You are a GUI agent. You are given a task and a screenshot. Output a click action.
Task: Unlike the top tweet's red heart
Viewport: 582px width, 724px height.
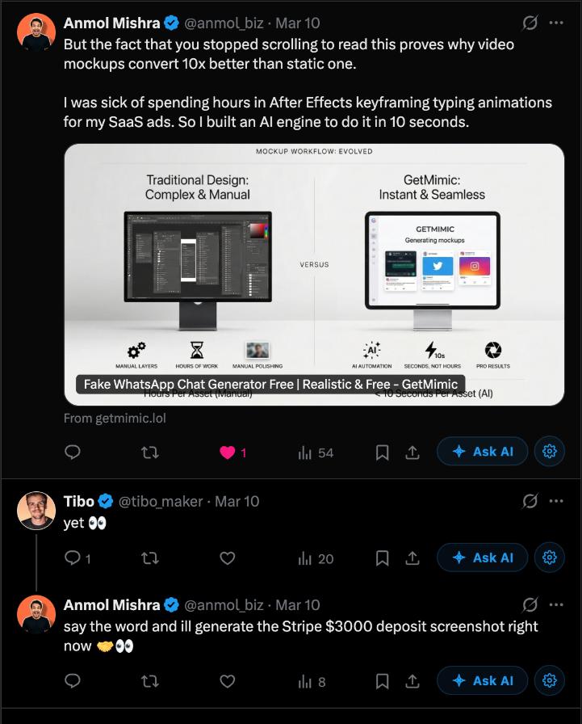coord(227,452)
